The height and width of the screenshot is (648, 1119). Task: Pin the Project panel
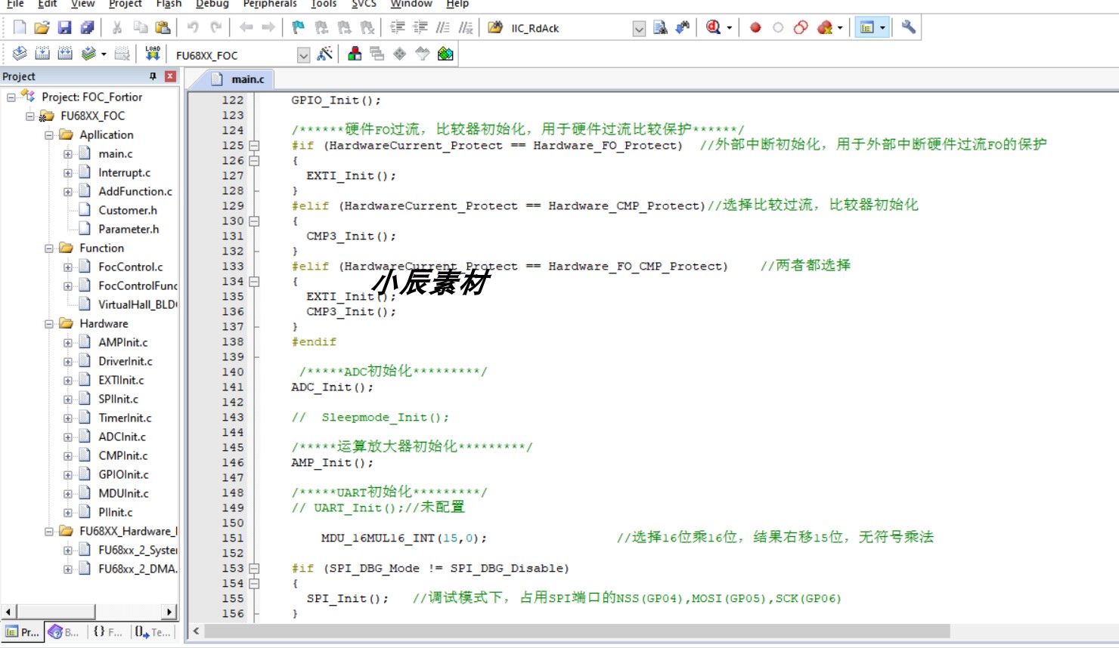click(153, 76)
